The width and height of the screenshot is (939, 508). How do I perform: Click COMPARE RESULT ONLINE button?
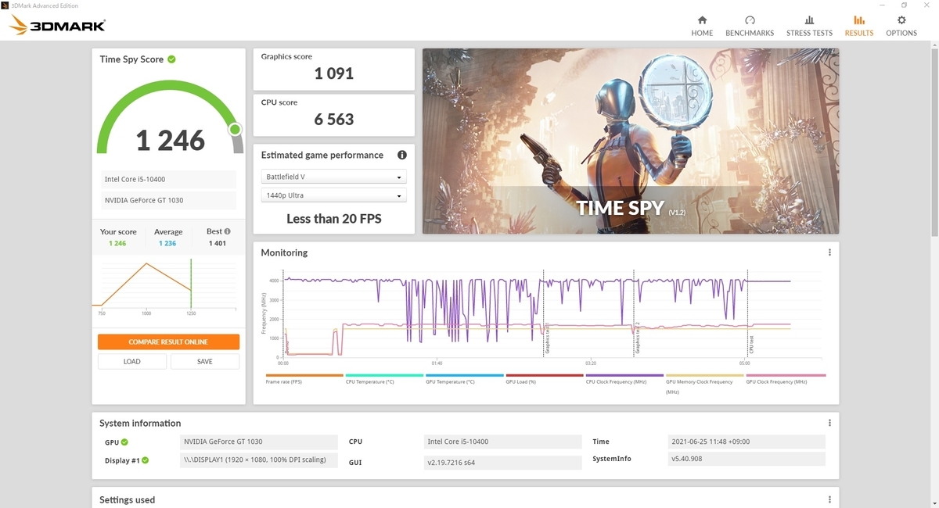coord(168,342)
